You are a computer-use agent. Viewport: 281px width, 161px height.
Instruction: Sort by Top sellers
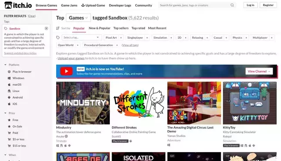pyautogui.click(x=121, y=28)
